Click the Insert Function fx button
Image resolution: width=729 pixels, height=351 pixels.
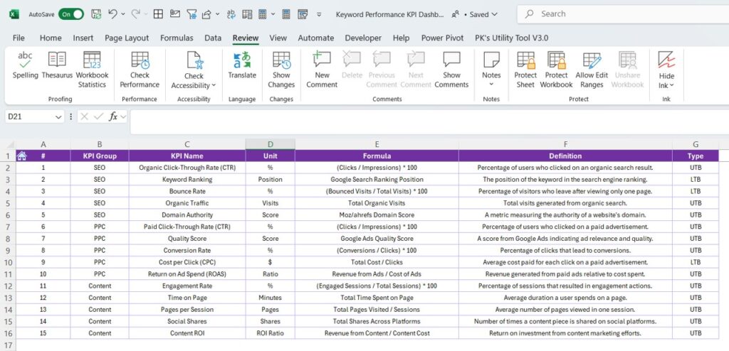pyautogui.click(x=113, y=117)
